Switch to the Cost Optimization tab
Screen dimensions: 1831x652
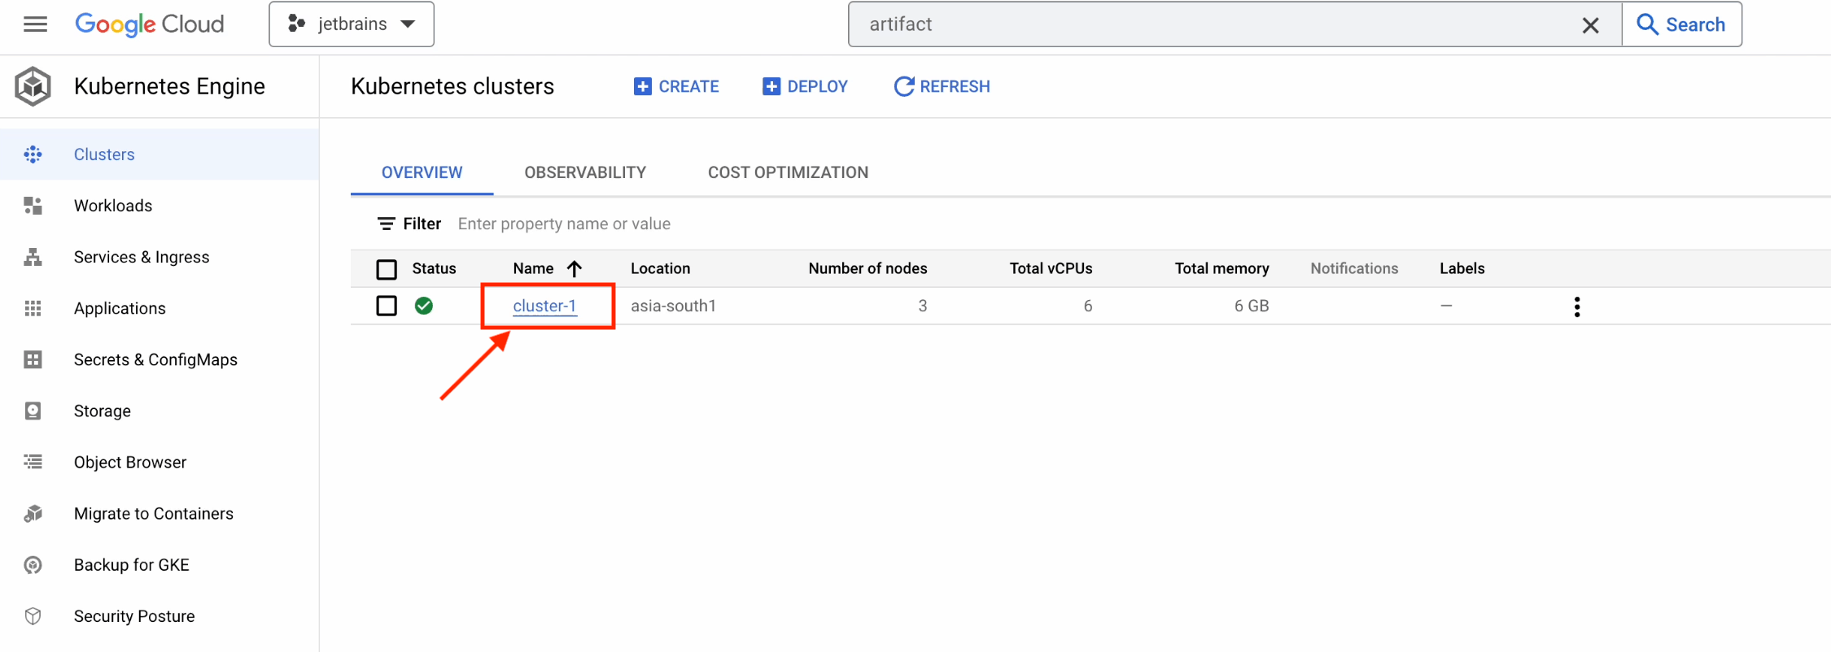coord(787,172)
